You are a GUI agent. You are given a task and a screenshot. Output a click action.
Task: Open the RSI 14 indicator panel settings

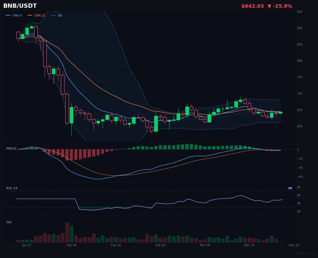point(12,188)
